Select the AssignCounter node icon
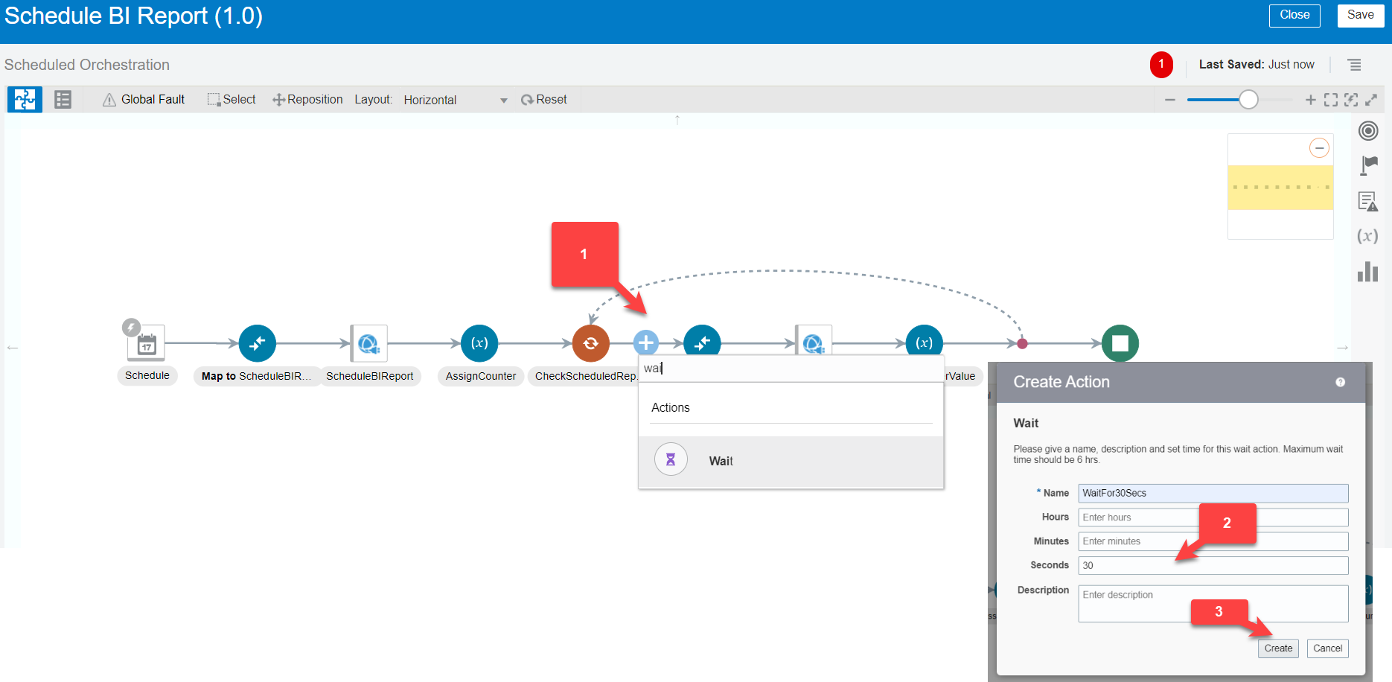This screenshot has width=1392, height=682. point(479,343)
